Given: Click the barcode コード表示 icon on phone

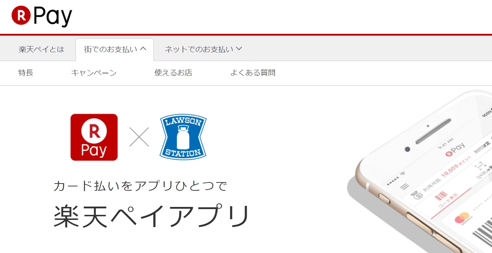Looking at the screenshot, I should click(x=442, y=197).
